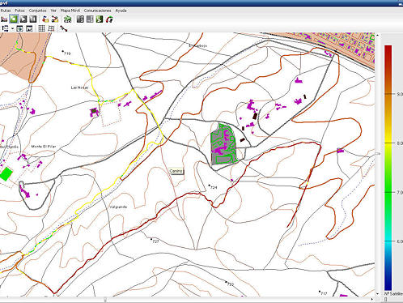
Task: Click the red-green gauge arc icon
Action: point(109,19)
